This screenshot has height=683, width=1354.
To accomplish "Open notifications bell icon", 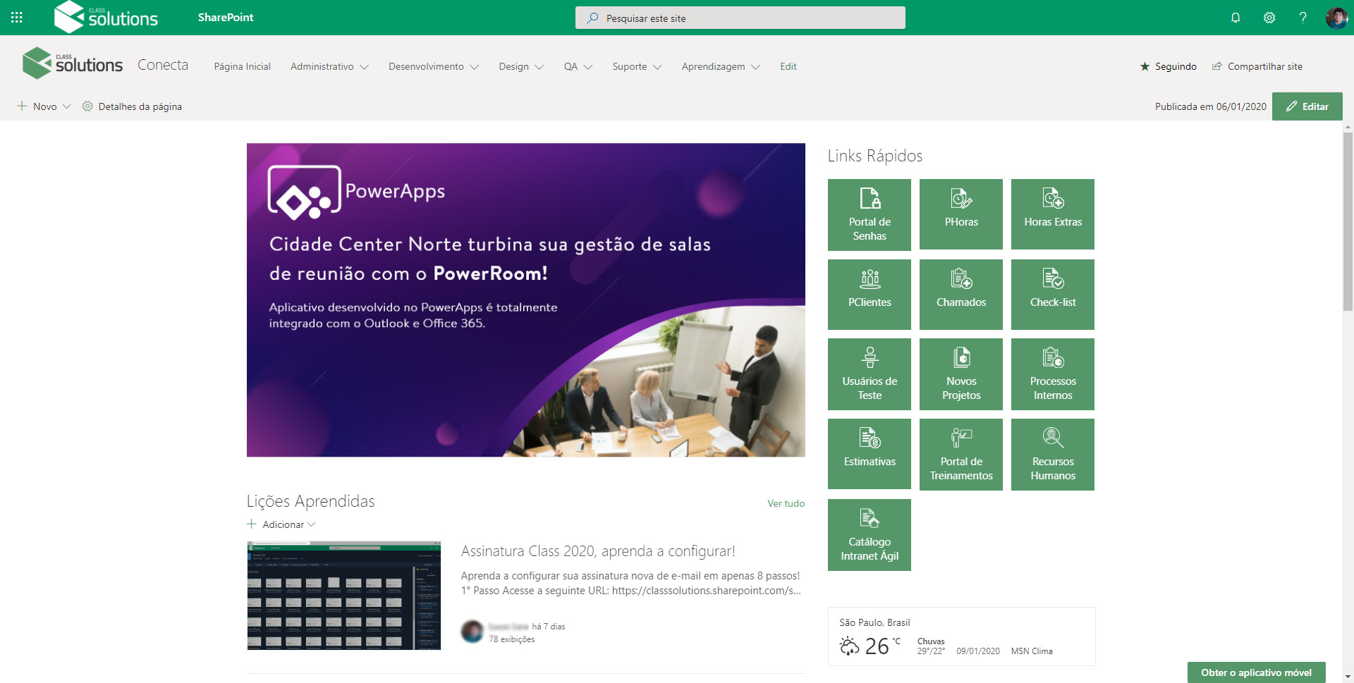I will click(1236, 18).
